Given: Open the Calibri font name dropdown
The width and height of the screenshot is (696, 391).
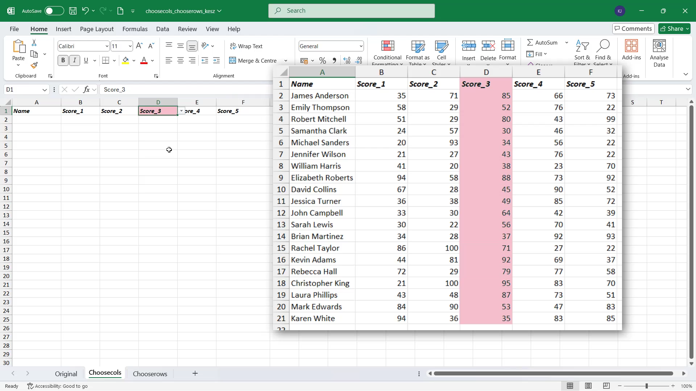Looking at the screenshot, I should pos(107,46).
